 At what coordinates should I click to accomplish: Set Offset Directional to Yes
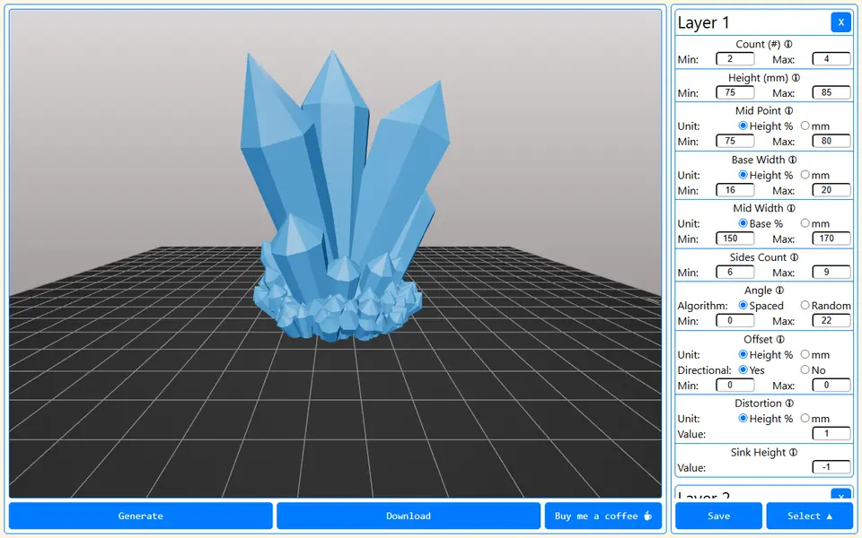pos(743,369)
